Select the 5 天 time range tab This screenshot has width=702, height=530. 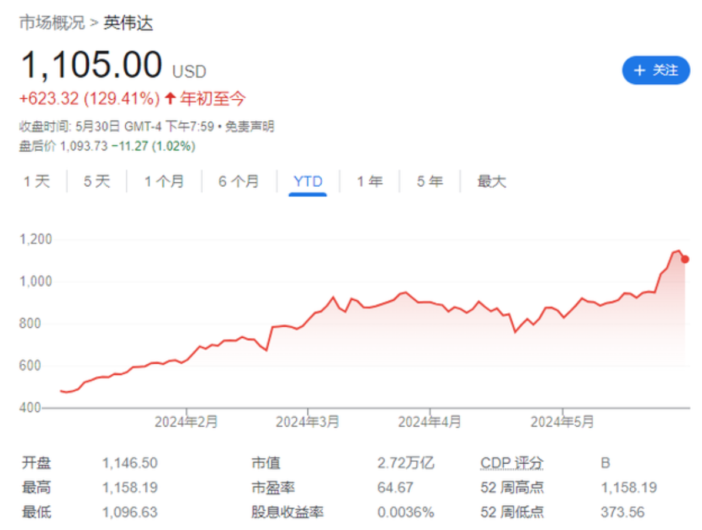click(96, 182)
